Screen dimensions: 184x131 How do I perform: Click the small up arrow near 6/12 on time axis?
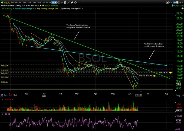pos(141,91)
